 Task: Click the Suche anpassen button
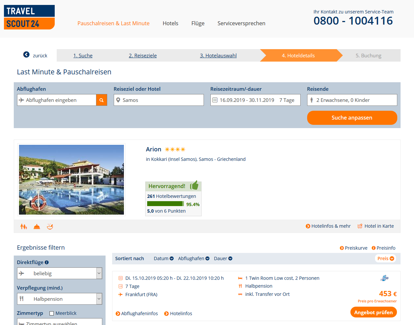point(352,118)
